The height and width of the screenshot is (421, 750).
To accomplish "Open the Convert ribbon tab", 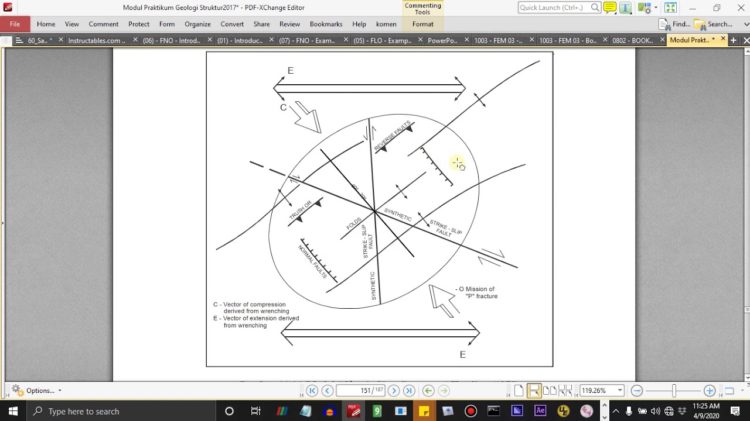I will pyautogui.click(x=232, y=24).
